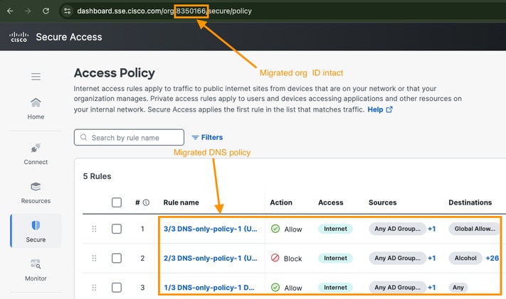Reload the page with refresh icon

click(46, 11)
